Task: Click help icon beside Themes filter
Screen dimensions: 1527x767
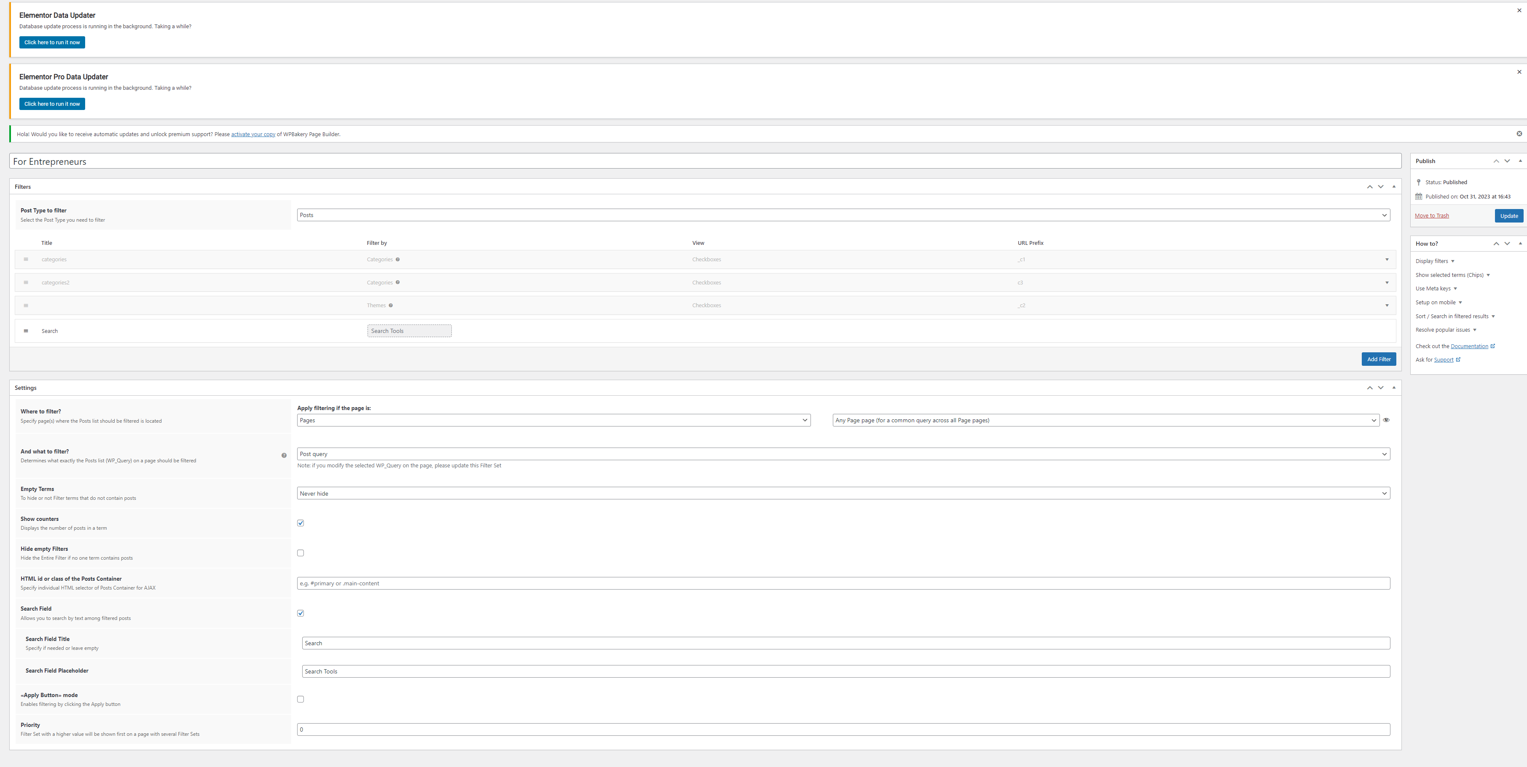Action: (x=391, y=305)
